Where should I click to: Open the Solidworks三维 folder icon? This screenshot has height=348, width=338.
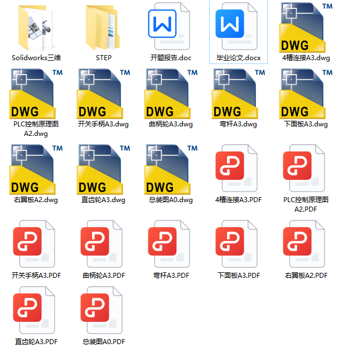36,28
